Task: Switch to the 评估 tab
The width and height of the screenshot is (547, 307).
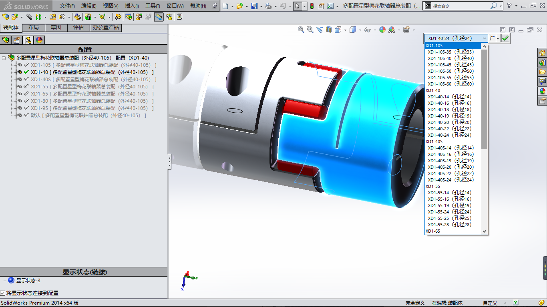Action: pyautogui.click(x=78, y=28)
